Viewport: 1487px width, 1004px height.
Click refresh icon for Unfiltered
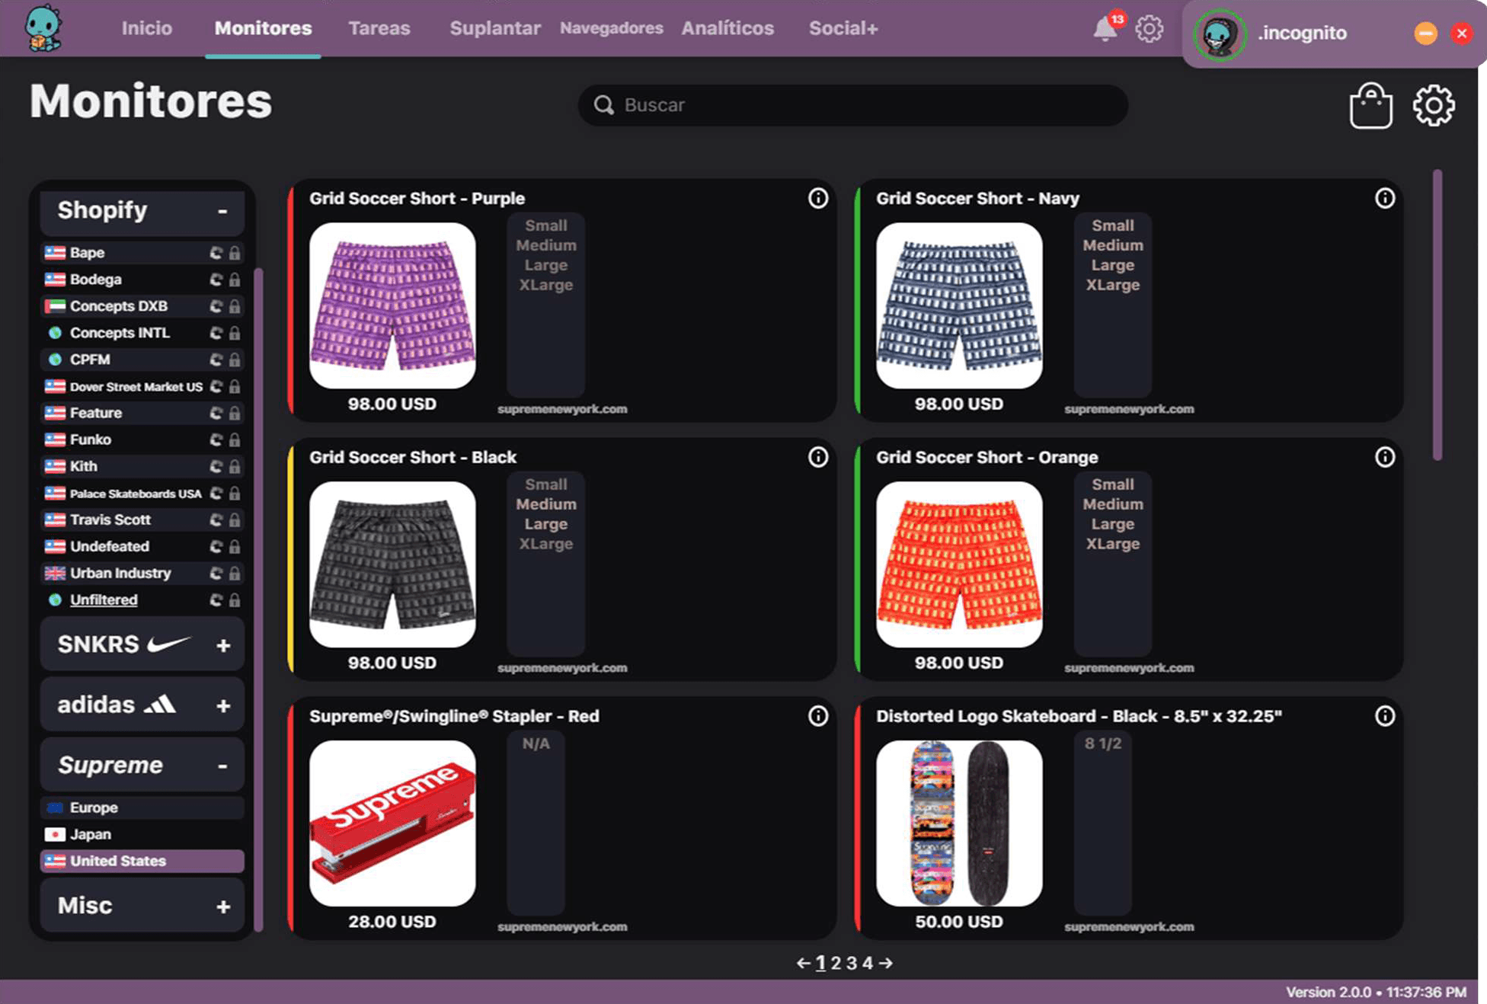(216, 600)
